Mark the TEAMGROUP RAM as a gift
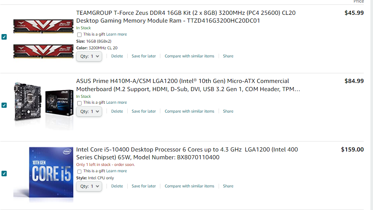This screenshot has height=210, width=373. point(79,35)
